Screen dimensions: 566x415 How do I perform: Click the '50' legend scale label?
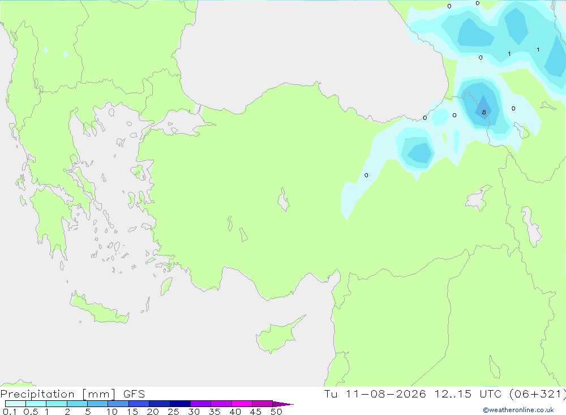[x=277, y=412]
